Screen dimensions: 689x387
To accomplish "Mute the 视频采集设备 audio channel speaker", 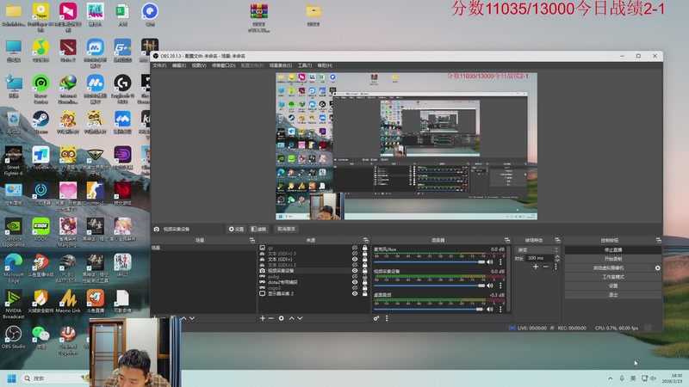I will (489, 286).
